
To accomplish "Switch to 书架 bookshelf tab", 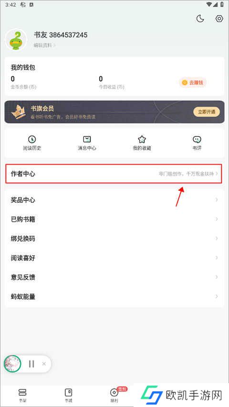I will coord(22,396).
